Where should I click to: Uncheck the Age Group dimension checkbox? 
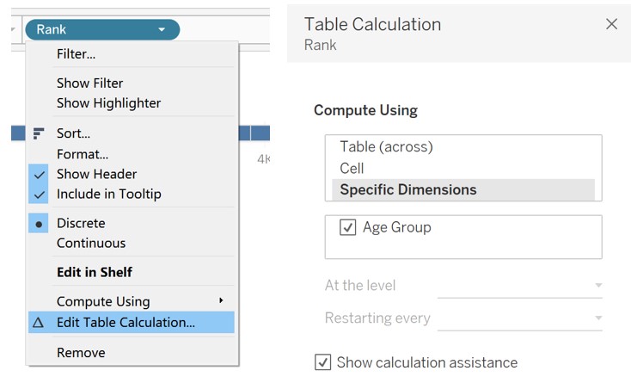point(348,228)
